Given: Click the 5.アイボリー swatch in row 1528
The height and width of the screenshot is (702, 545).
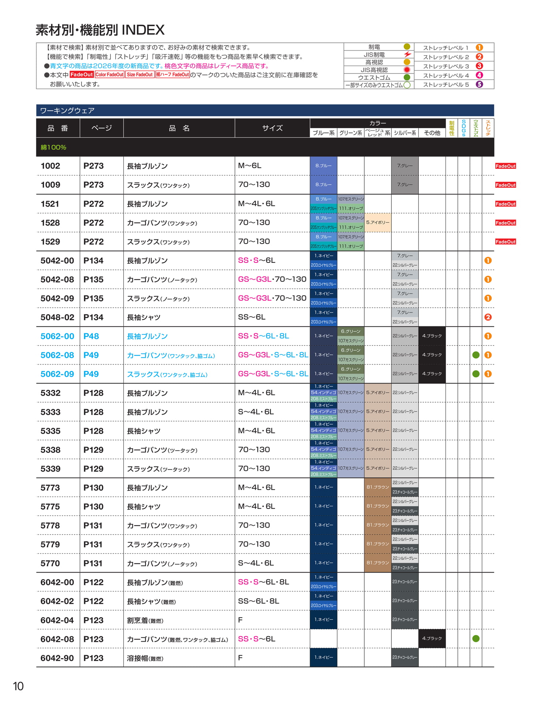Looking at the screenshot, I should coord(378,223).
